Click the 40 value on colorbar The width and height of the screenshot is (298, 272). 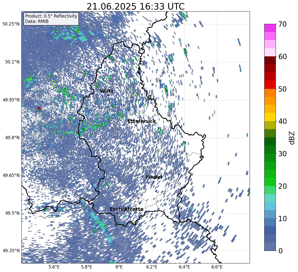click(x=282, y=121)
